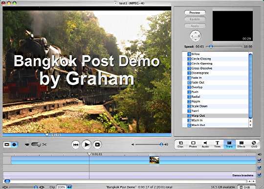Click the zoom in icon beside zoom slider
264x189 pixels.
[42, 187]
